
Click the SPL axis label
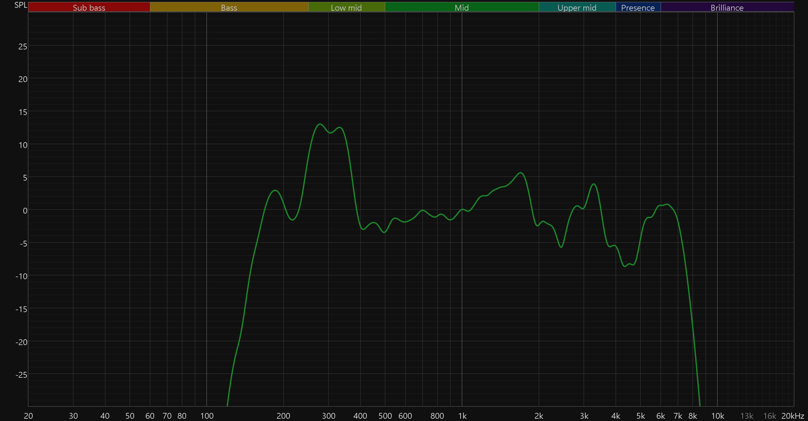(x=21, y=5)
